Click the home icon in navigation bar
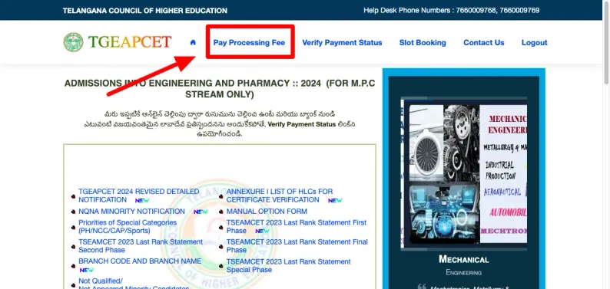Image resolution: width=610 pixels, height=289 pixels. click(193, 43)
